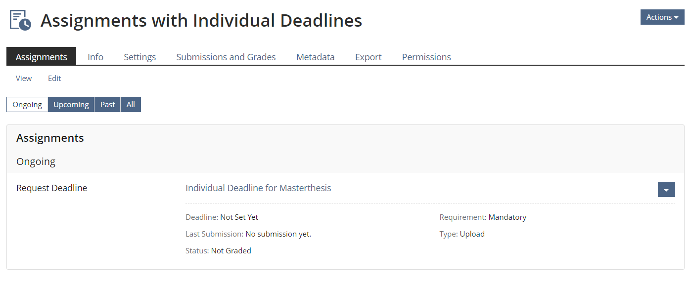Click the Assignments panel heading

pyautogui.click(x=50, y=138)
